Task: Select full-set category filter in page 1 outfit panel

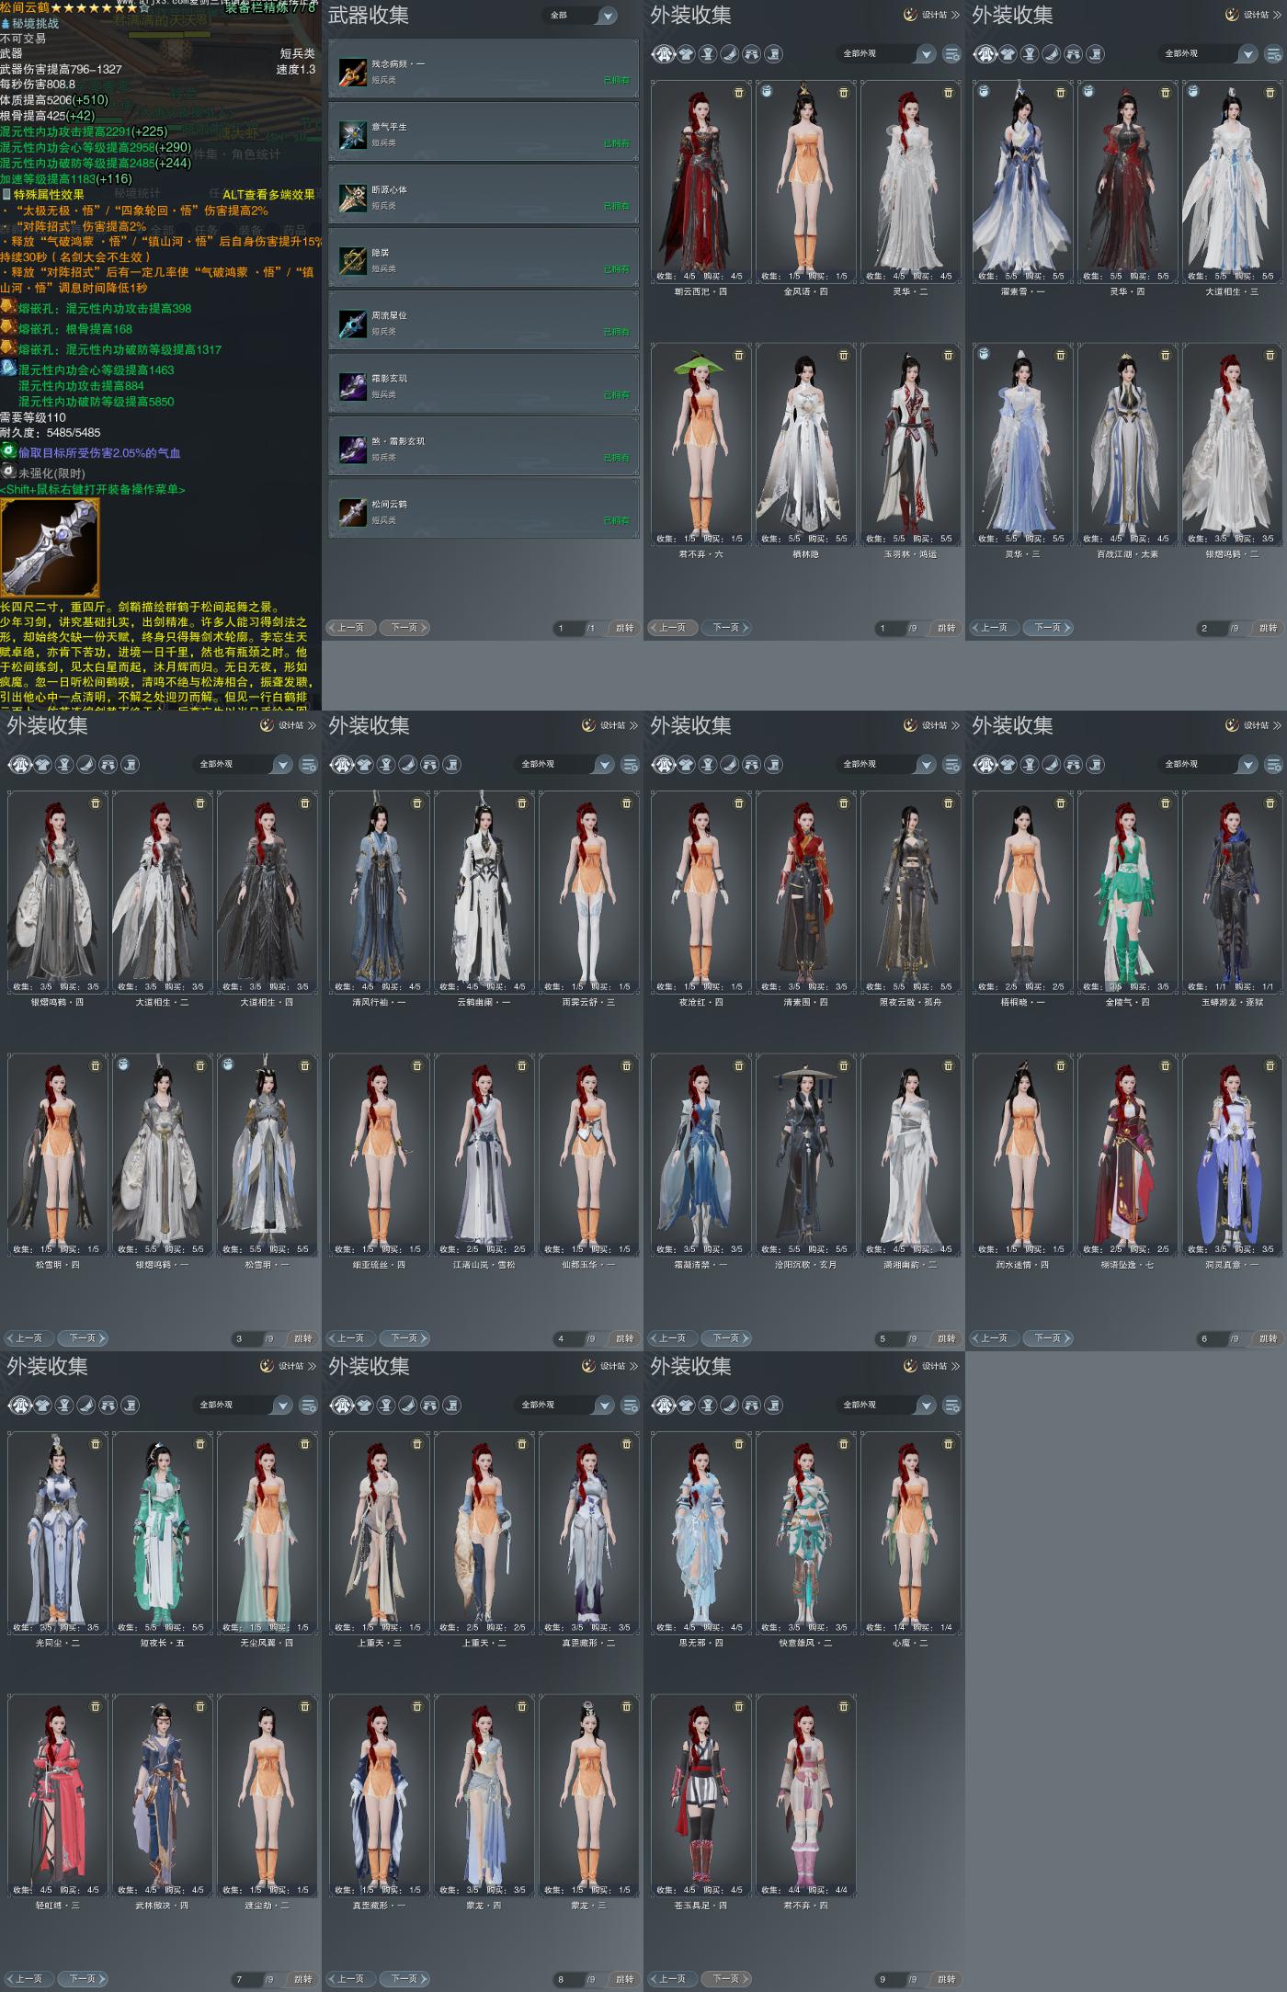Action: pyautogui.click(x=664, y=54)
